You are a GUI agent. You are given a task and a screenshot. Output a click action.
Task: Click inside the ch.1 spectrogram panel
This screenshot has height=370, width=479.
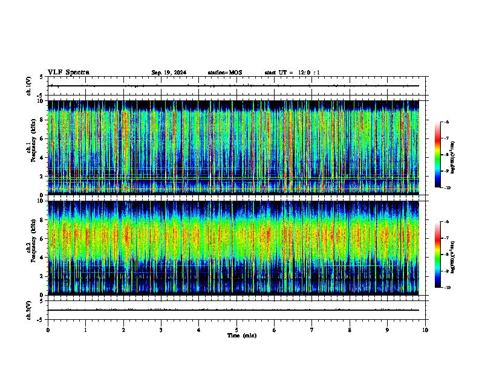233,148
